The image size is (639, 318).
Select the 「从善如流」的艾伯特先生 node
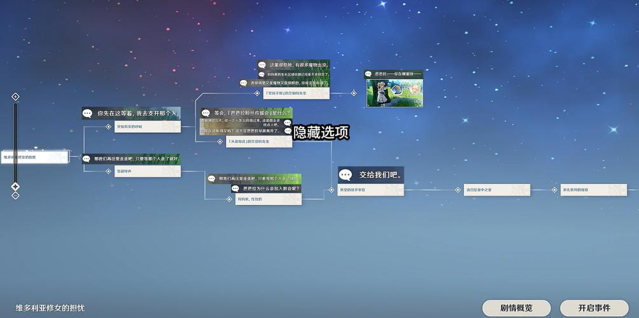[259, 141]
